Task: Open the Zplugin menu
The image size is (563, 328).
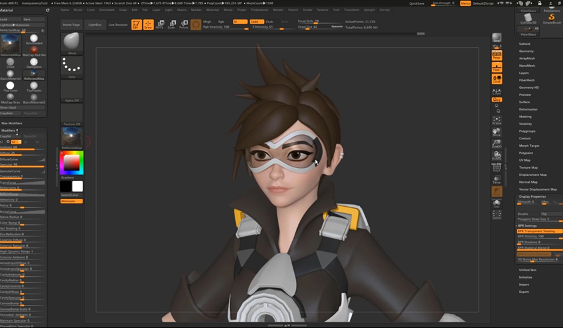Action: 369,10
